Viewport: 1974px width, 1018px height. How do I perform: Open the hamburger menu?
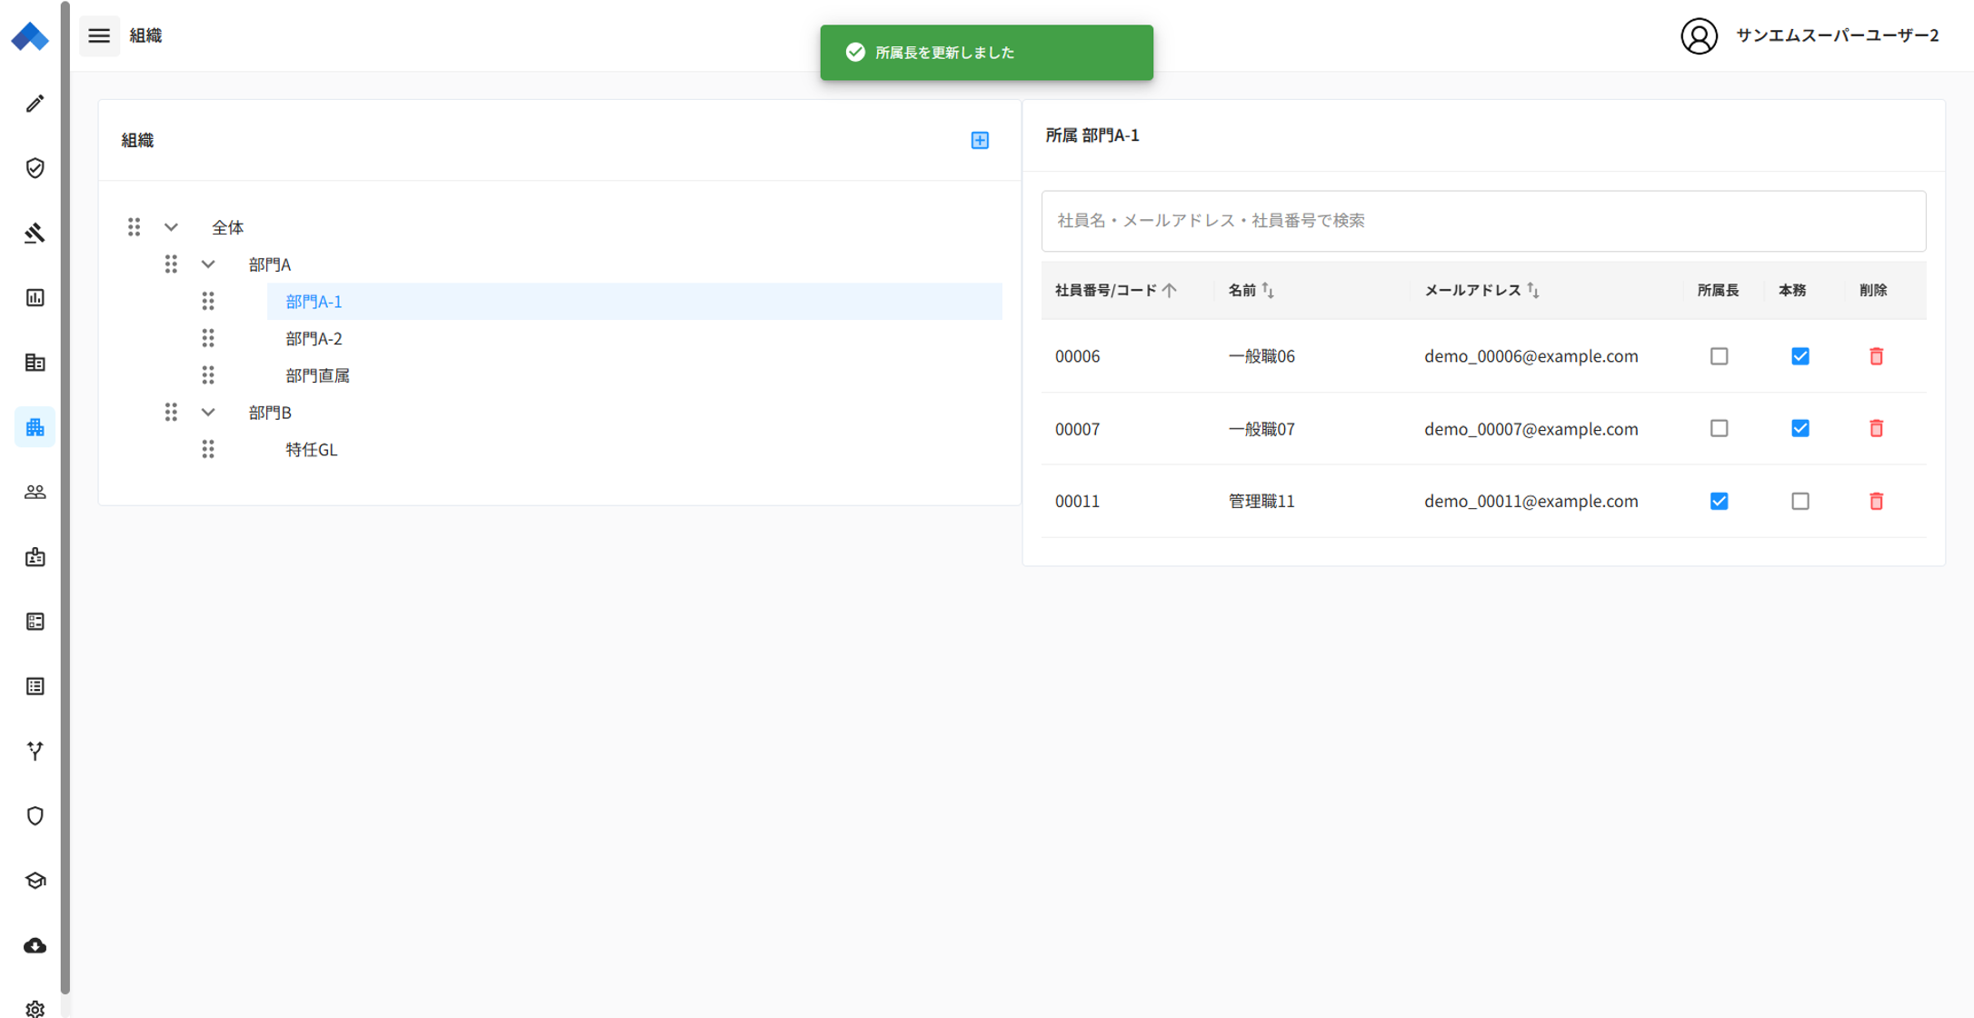click(x=99, y=35)
